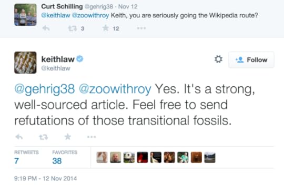
Task: Open Curt Schilling's profile avatar
Action: click(x=25, y=15)
